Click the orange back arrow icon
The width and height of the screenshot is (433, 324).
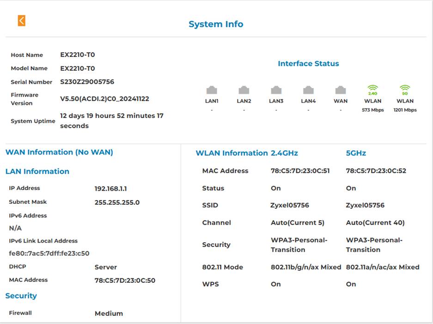pos(22,21)
